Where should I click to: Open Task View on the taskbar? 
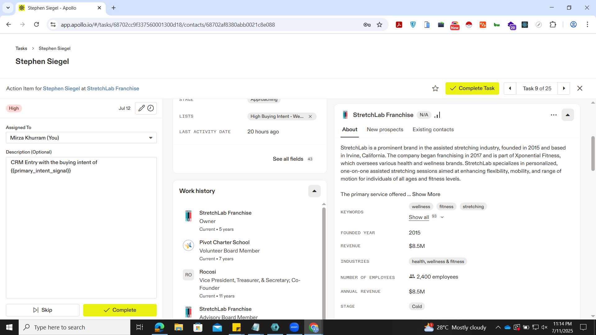[140, 327]
